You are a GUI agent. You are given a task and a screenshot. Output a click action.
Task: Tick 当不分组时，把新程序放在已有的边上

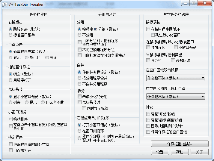79,42
